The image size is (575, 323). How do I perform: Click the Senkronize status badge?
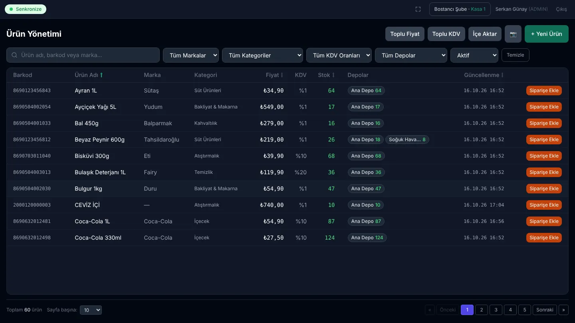[x=26, y=9]
